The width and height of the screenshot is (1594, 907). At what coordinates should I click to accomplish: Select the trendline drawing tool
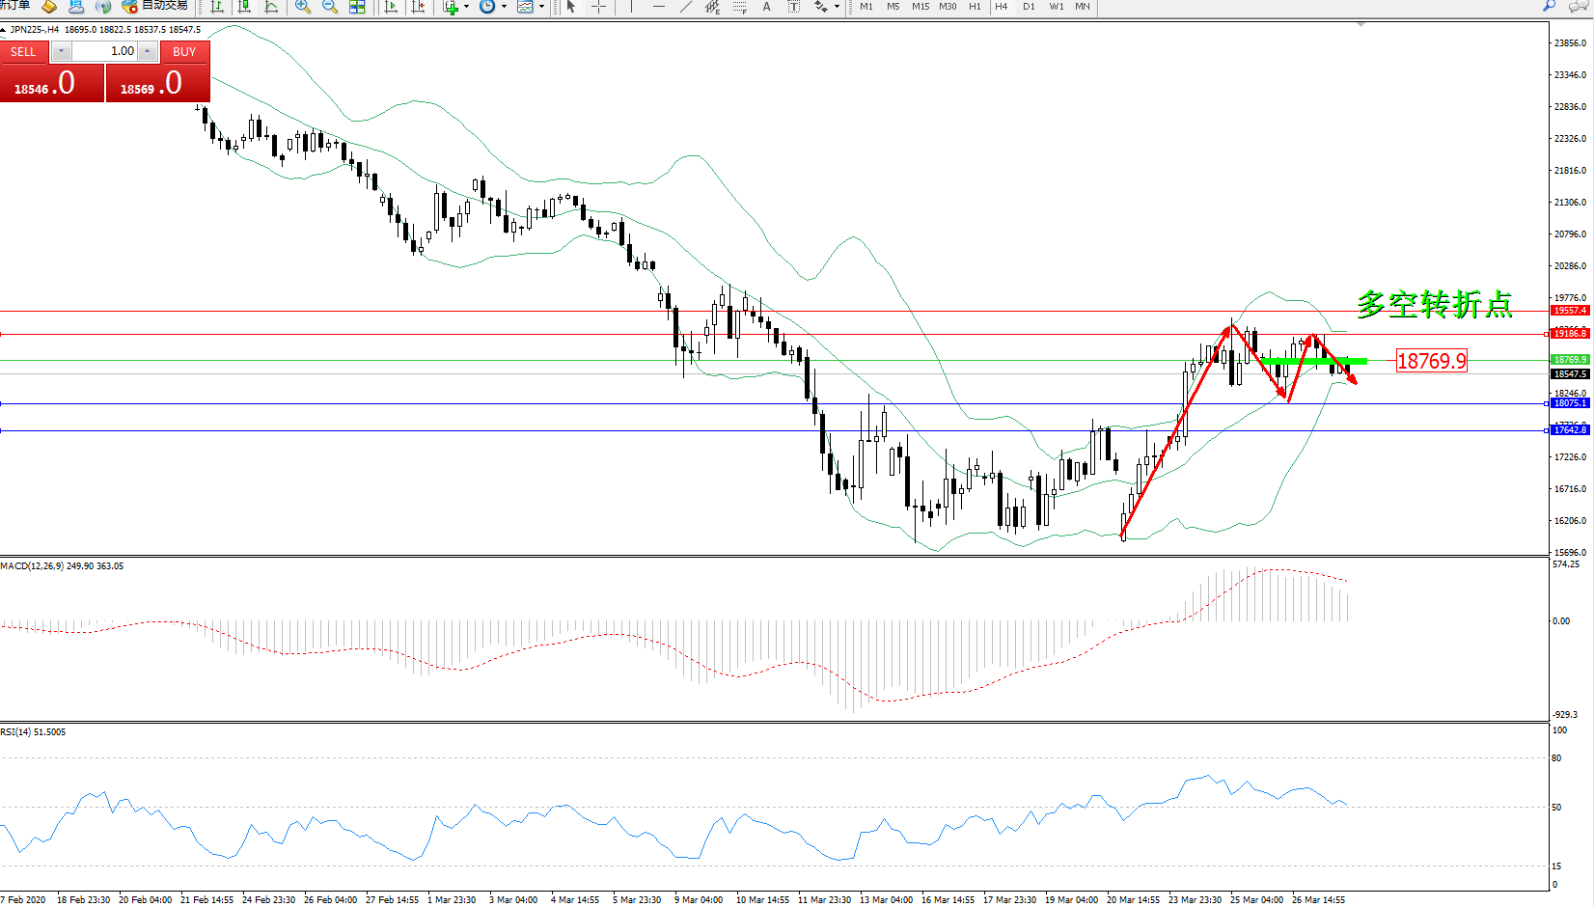coord(686,7)
